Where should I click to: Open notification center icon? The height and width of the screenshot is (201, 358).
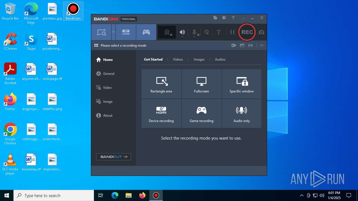[349, 195]
